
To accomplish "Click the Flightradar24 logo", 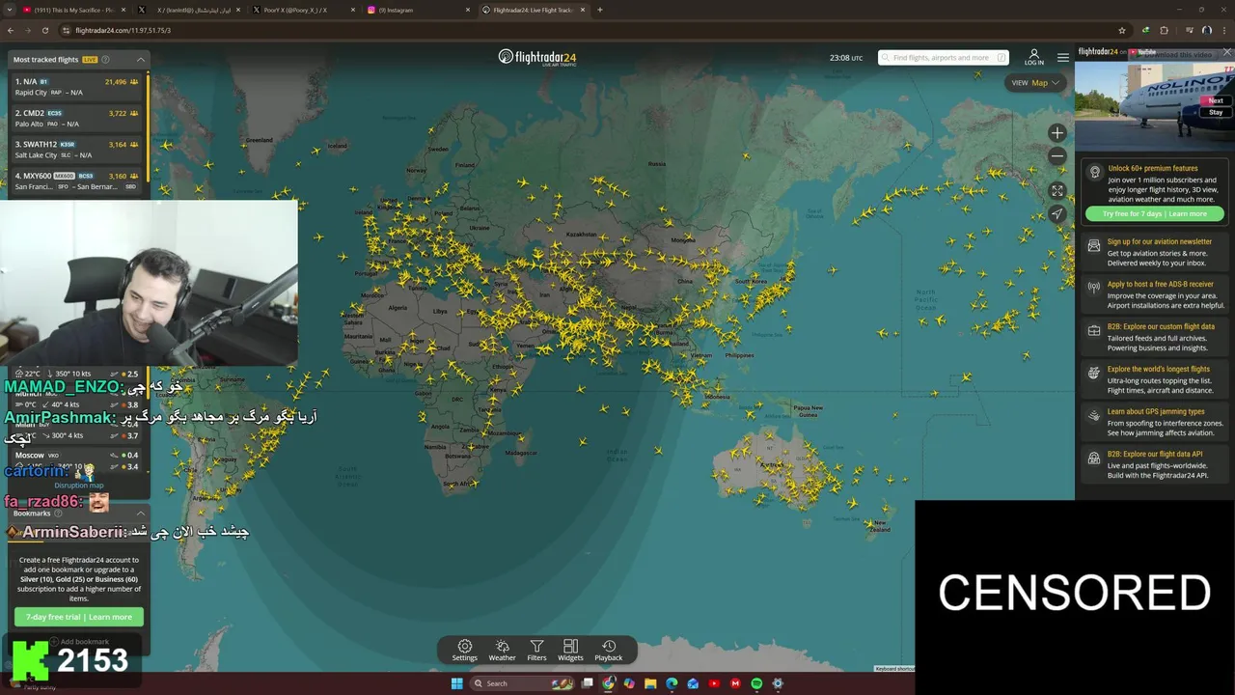I will [x=537, y=57].
